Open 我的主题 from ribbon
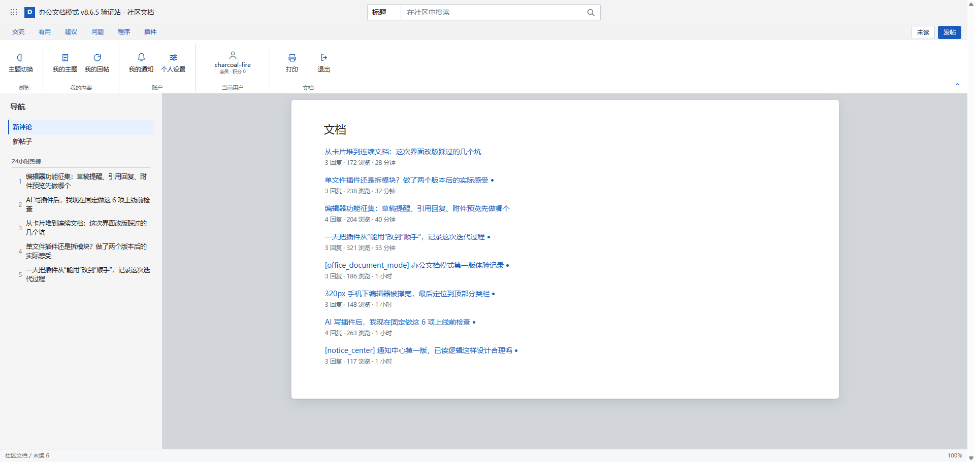Screen dimensions: 975x462 pos(65,63)
